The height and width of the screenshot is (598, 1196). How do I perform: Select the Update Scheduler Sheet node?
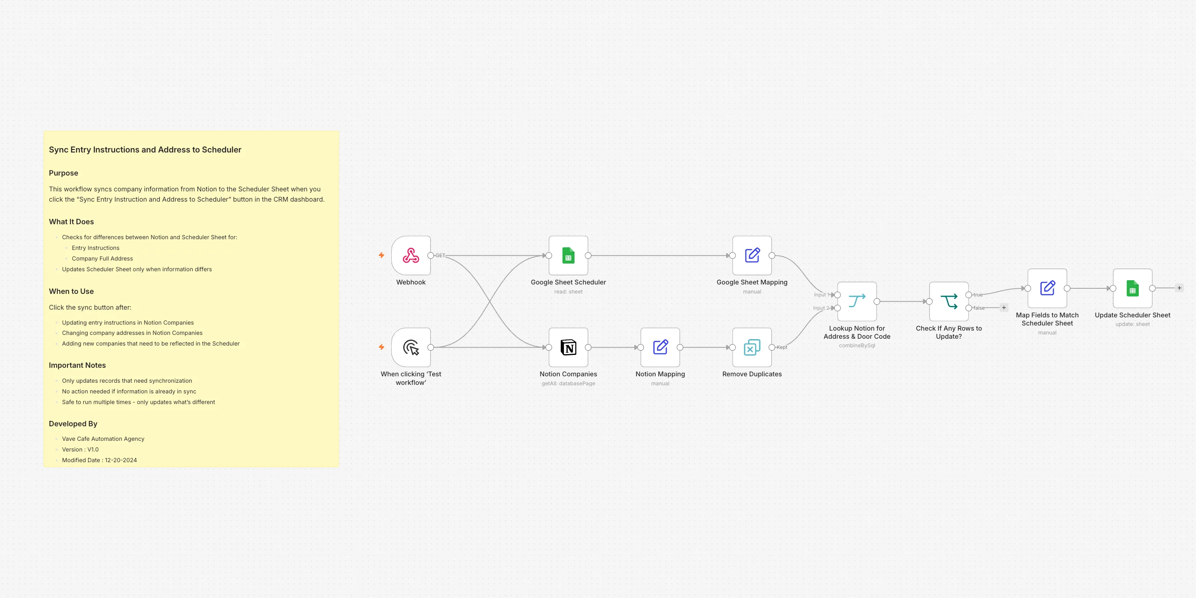[1133, 288]
